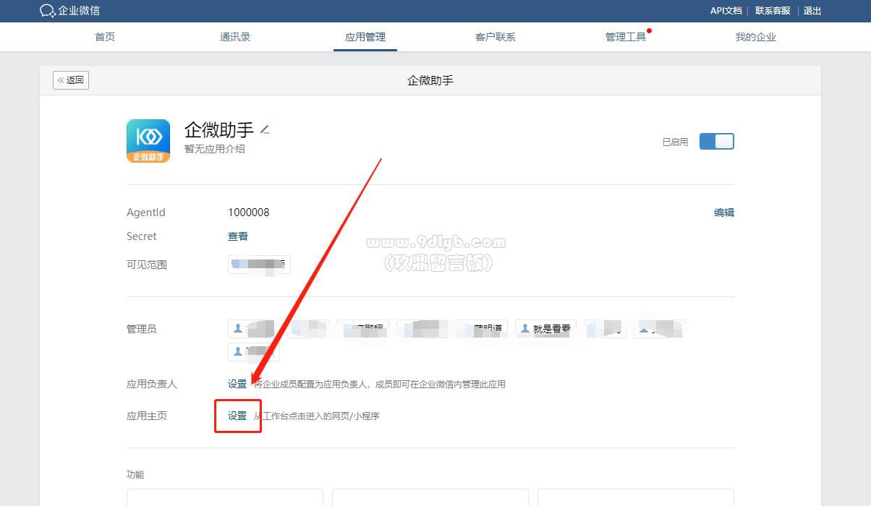This screenshot has height=506, width=871.
Task: Click the 就是看看 administrator chip
Action: coord(545,329)
